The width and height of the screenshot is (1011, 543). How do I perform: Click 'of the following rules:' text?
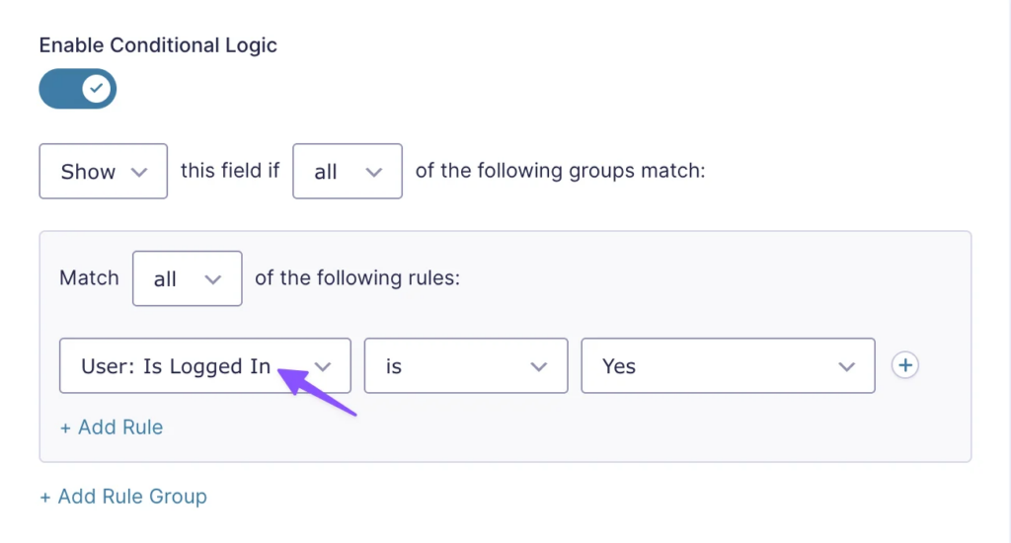click(x=357, y=278)
